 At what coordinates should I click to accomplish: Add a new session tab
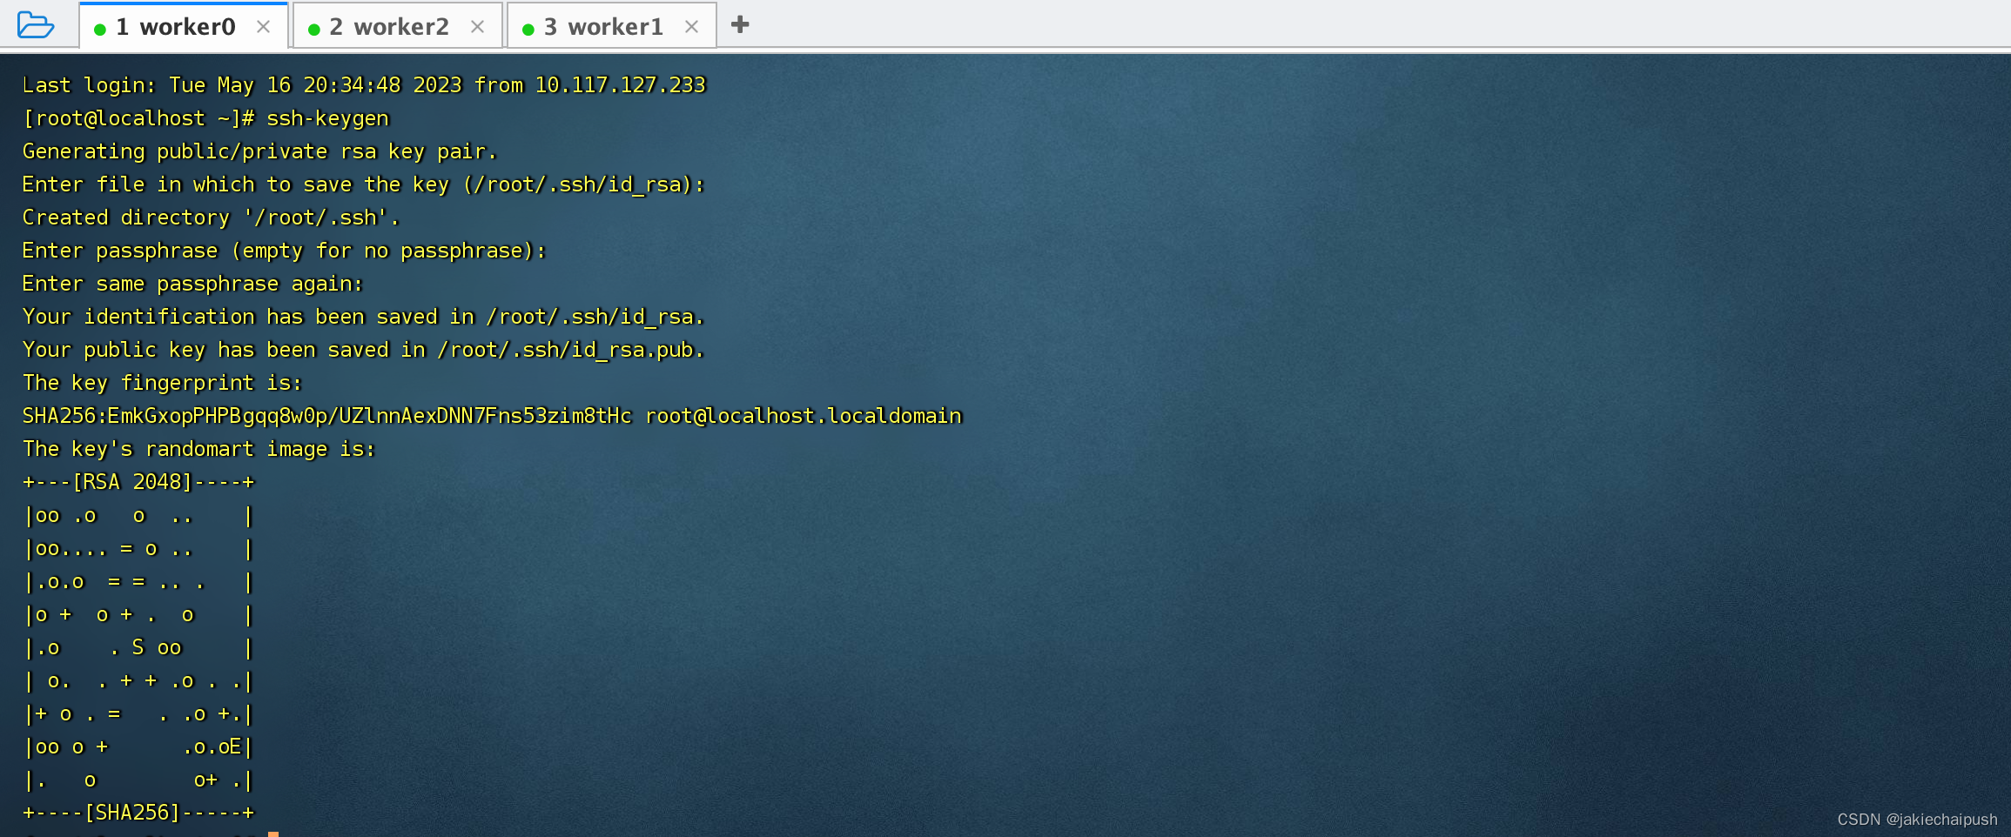[740, 24]
